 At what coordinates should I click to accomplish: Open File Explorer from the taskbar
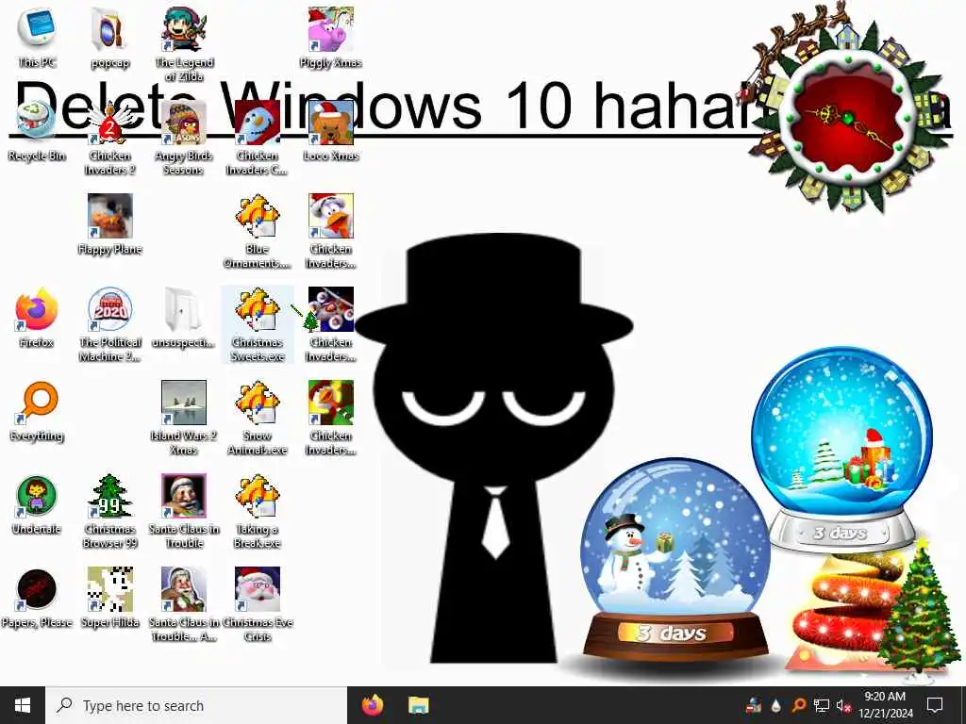click(419, 705)
